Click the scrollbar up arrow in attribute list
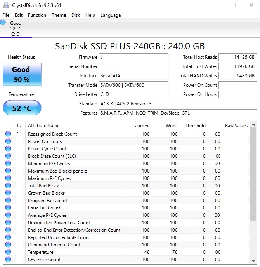 (253, 124)
